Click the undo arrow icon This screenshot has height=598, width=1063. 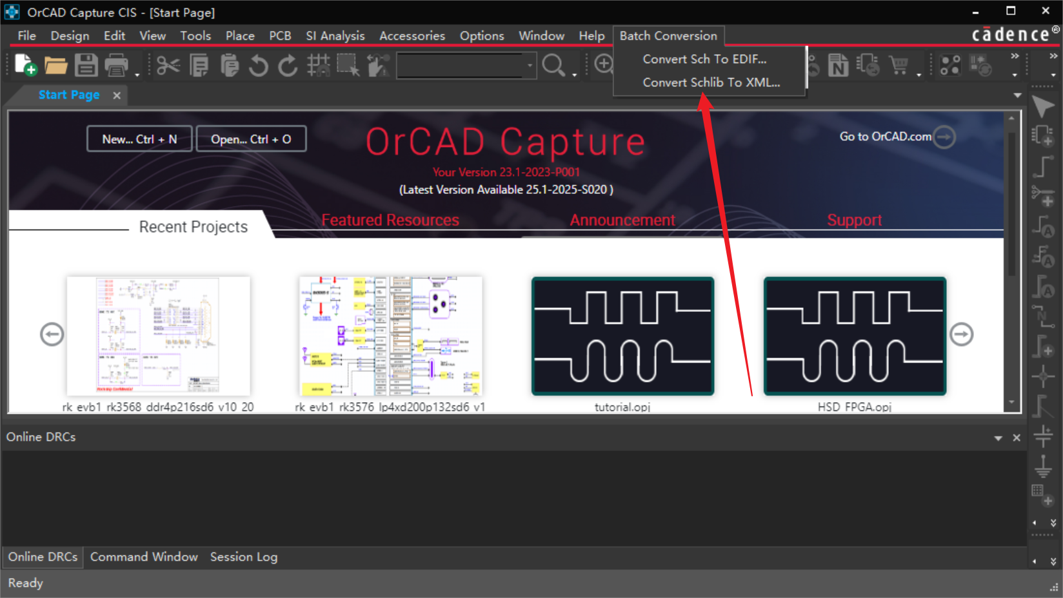click(259, 65)
